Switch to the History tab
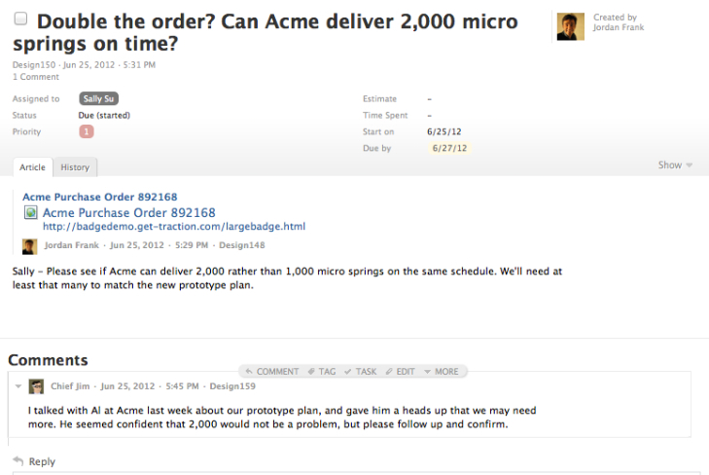The image size is (709, 475). (x=75, y=167)
